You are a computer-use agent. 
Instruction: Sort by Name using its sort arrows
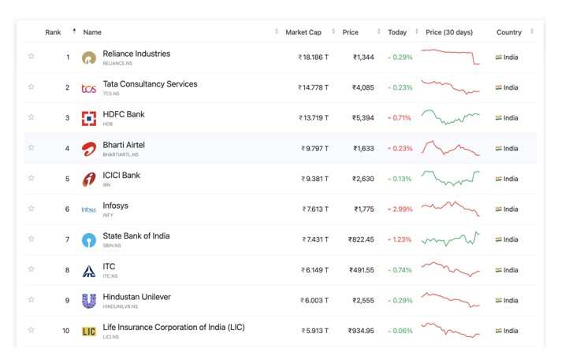pyautogui.click(x=277, y=31)
